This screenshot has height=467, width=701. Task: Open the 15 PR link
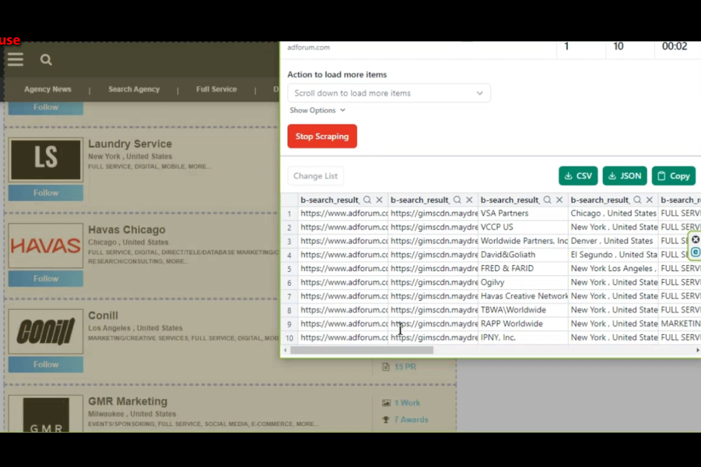[x=405, y=367]
